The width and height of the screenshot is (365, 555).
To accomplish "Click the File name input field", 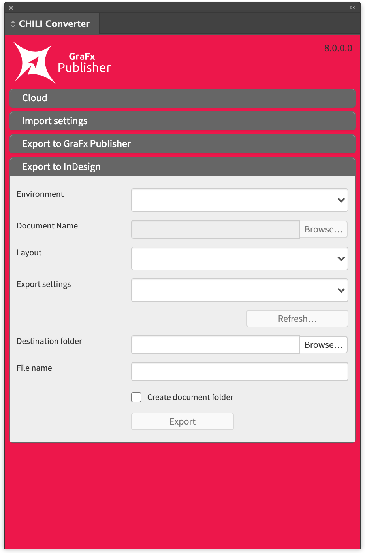I will 240,372.
